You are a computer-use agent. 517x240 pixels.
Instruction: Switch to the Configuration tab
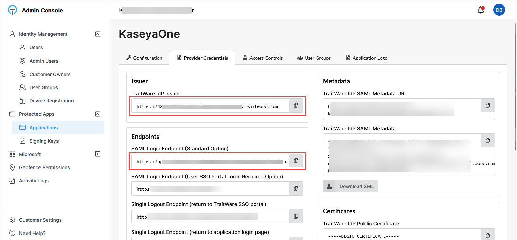click(144, 58)
